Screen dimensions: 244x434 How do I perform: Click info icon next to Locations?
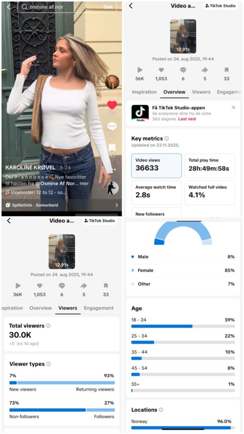161,410
